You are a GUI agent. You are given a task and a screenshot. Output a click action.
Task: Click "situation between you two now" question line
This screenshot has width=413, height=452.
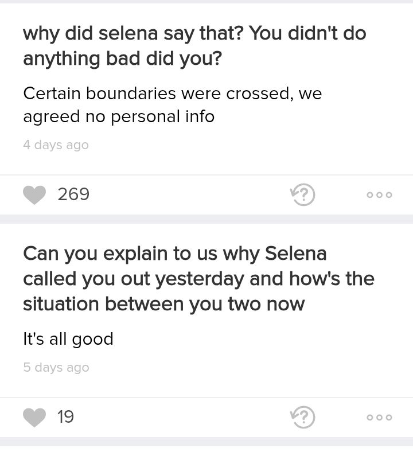click(x=163, y=304)
